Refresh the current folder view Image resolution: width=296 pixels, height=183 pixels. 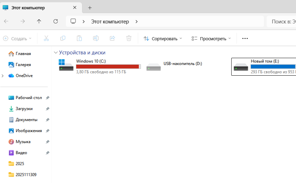pos(56,21)
